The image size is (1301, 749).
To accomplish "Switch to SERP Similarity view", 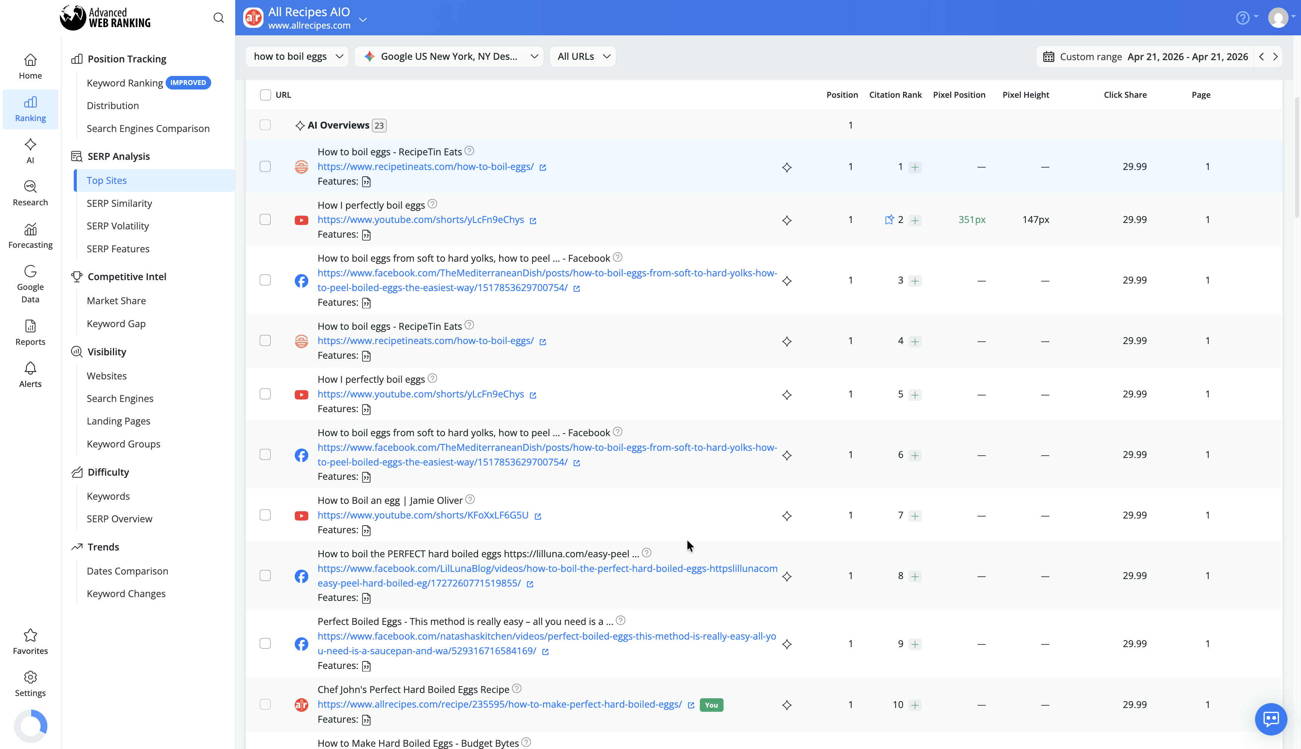I will pyautogui.click(x=119, y=203).
